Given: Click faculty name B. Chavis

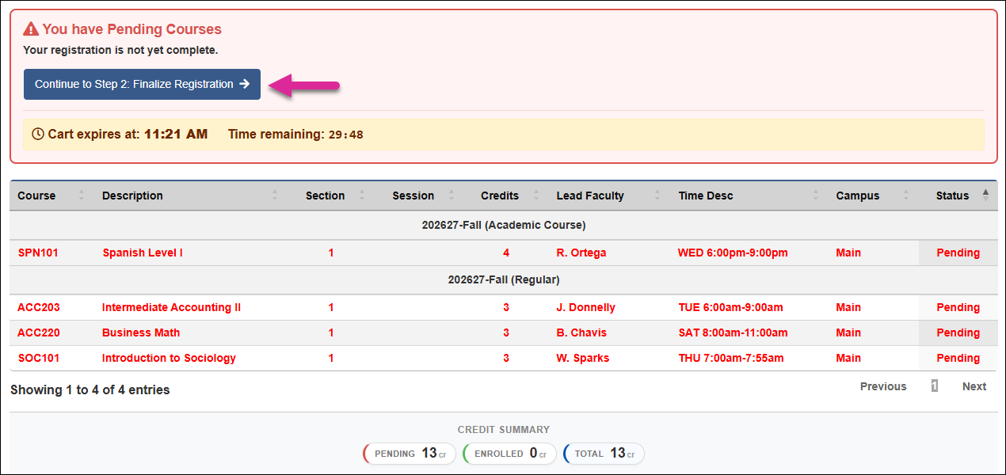Looking at the screenshot, I should (x=582, y=332).
